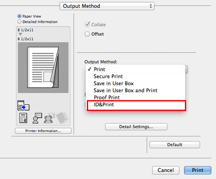
Task: Click the user authentication person icon
Action: pos(37,118)
